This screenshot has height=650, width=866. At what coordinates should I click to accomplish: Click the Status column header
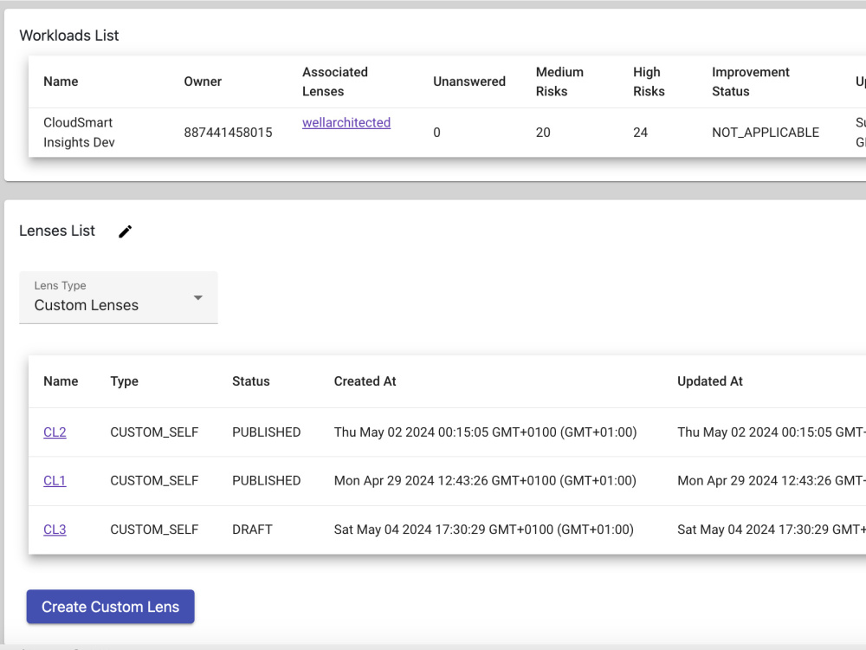[x=251, y=381]
